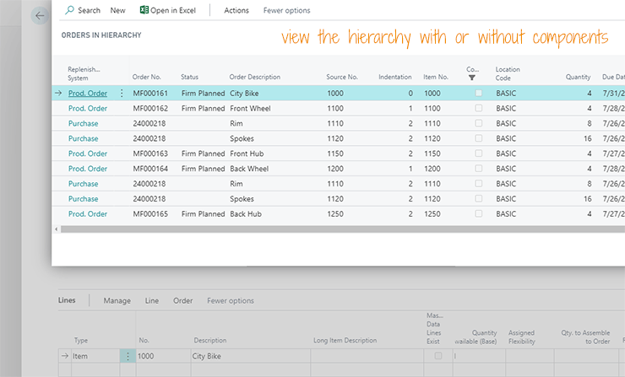Click the Location Code column header

coord(508,73)
